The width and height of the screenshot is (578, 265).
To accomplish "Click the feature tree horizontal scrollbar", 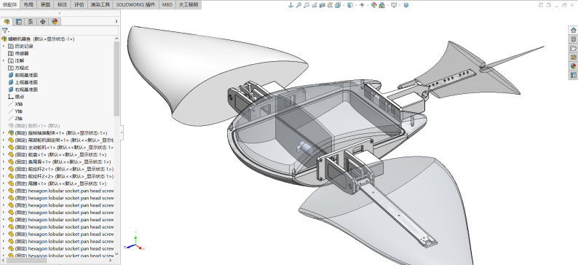I will pos(26,260).
